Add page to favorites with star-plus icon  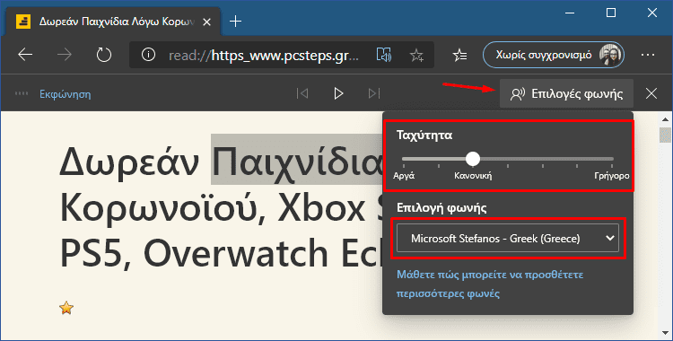[415, 55]
